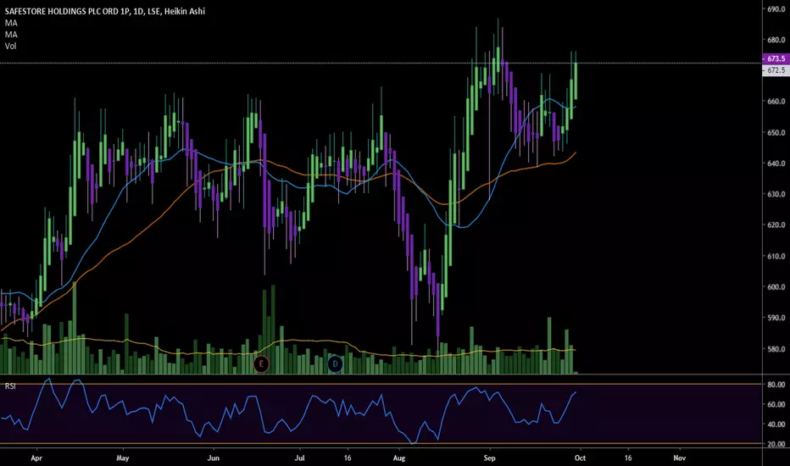Click the 650.0 price axis label
This screenshot has height=466, width=790.
click(776, 132)
